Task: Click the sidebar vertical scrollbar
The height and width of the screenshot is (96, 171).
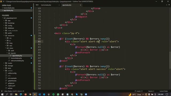Action: point(33,38)
